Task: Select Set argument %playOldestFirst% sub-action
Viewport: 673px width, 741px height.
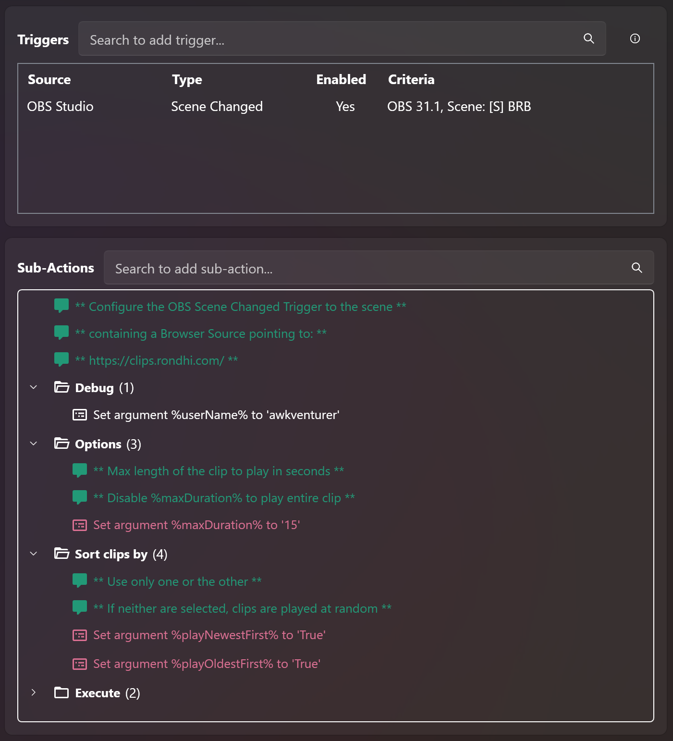Action: pyautogui.click(x=207, y=664)
